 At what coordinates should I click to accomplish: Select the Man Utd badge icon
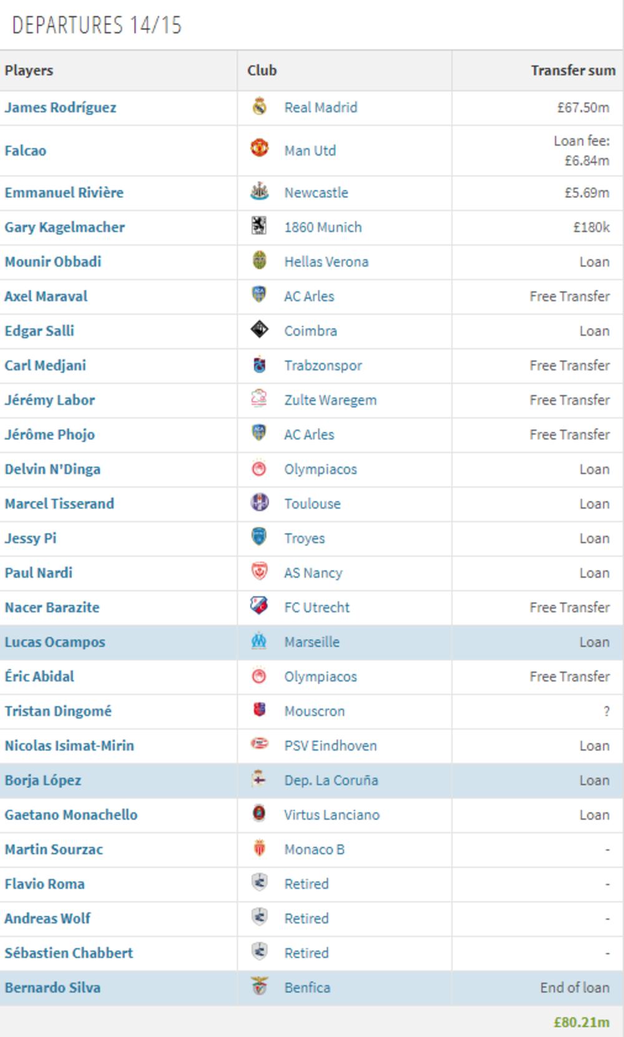point(258,151)
